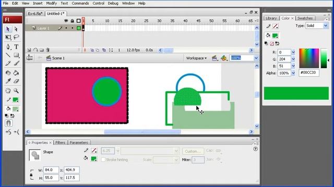This screenshot has width=334, height=187.
Task: Insert a new layer in timeline
Action: (29, 50)
